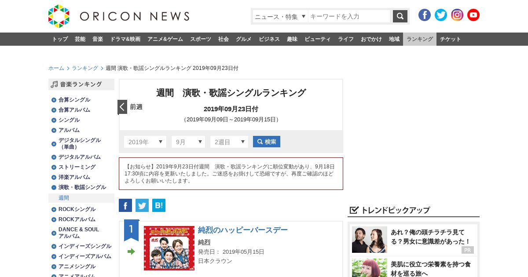Click the 前週 link
The width and height of the screenshot is (528, 277).
point(136,107)
